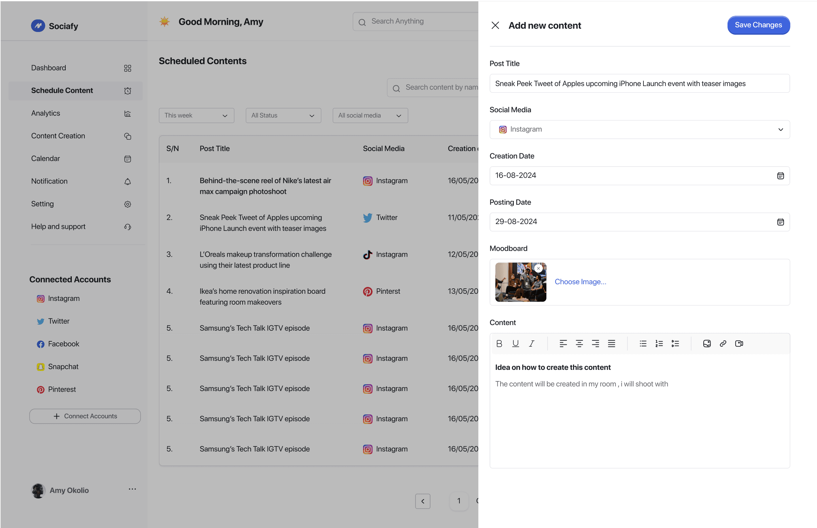Open the All Status filter dropdown
Image resolution: width=817 pixels, height=528 pixels.
click(x=283, y=116)
